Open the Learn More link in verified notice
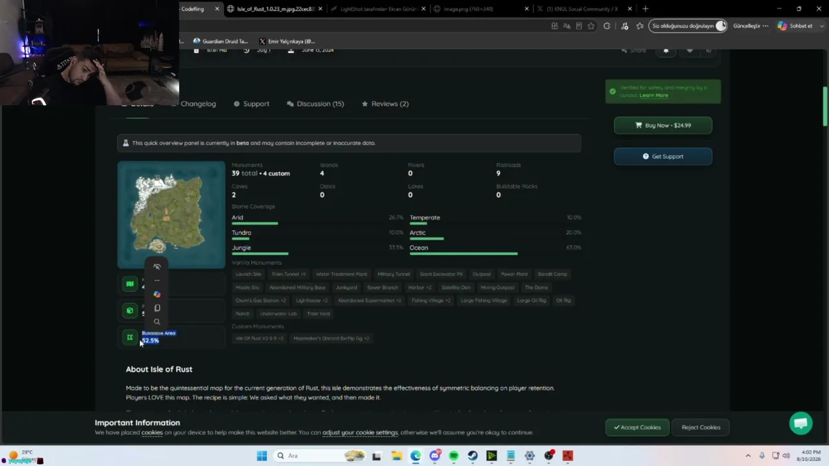 click(653, 95)
